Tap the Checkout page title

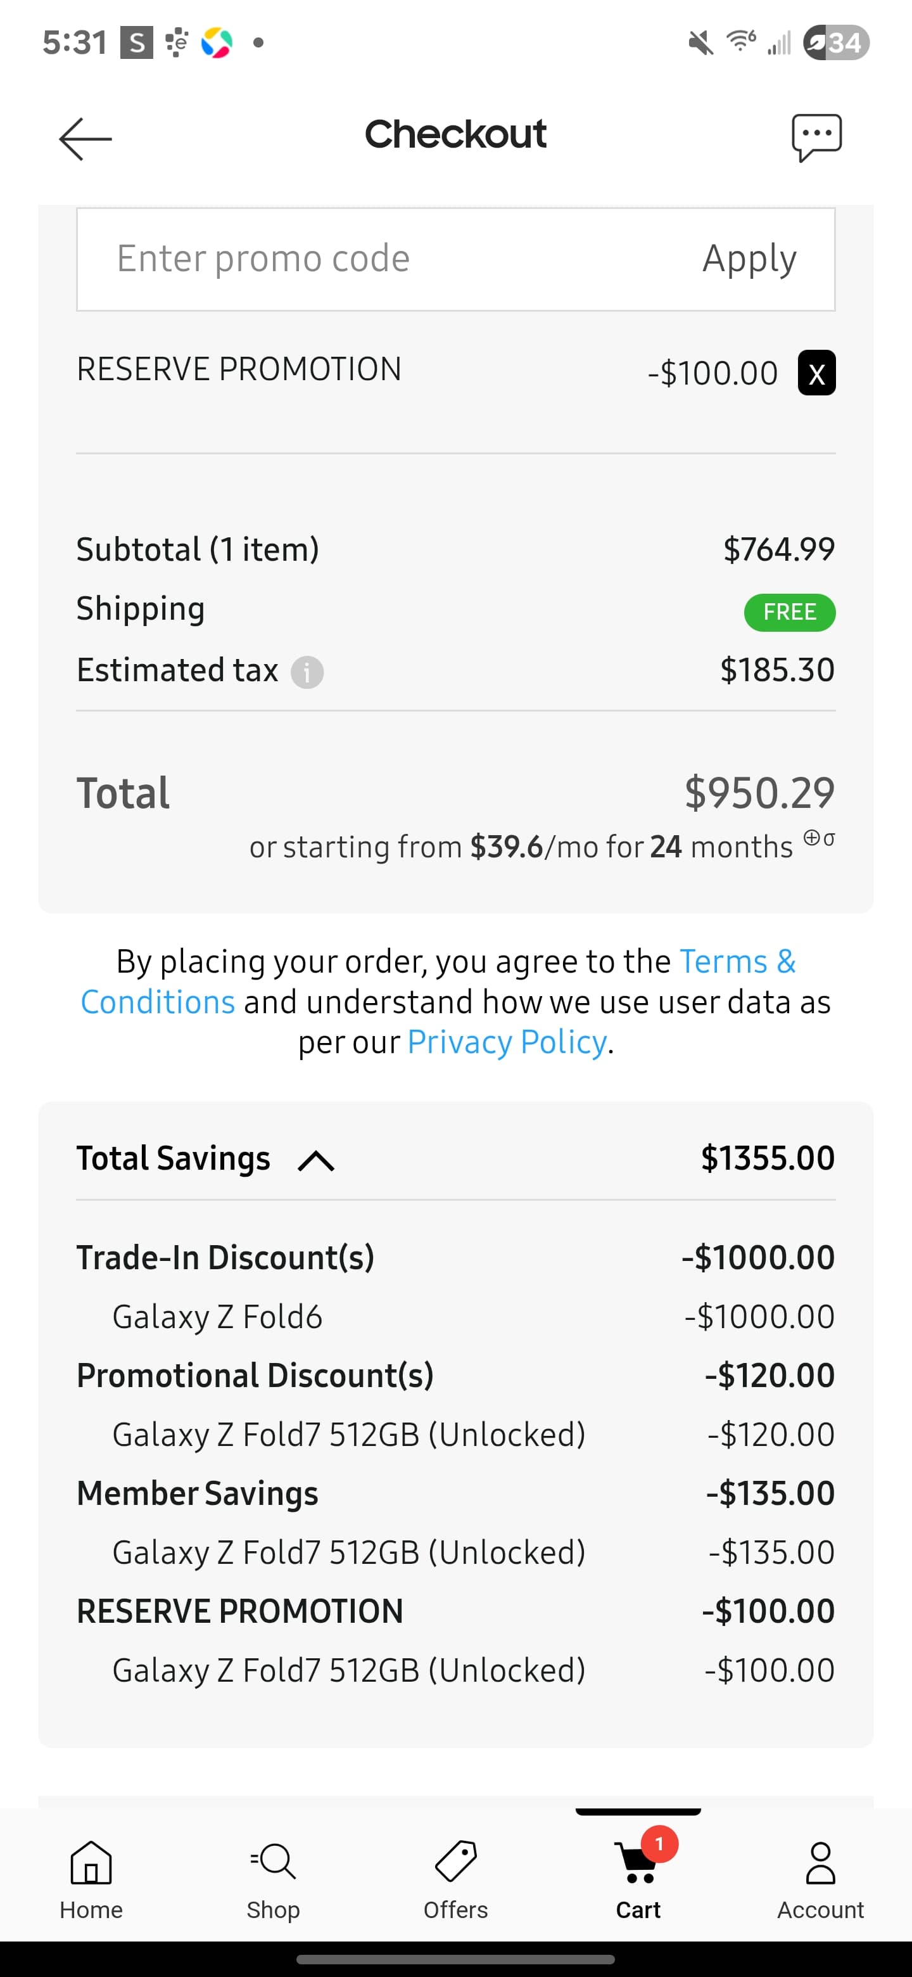455,134
